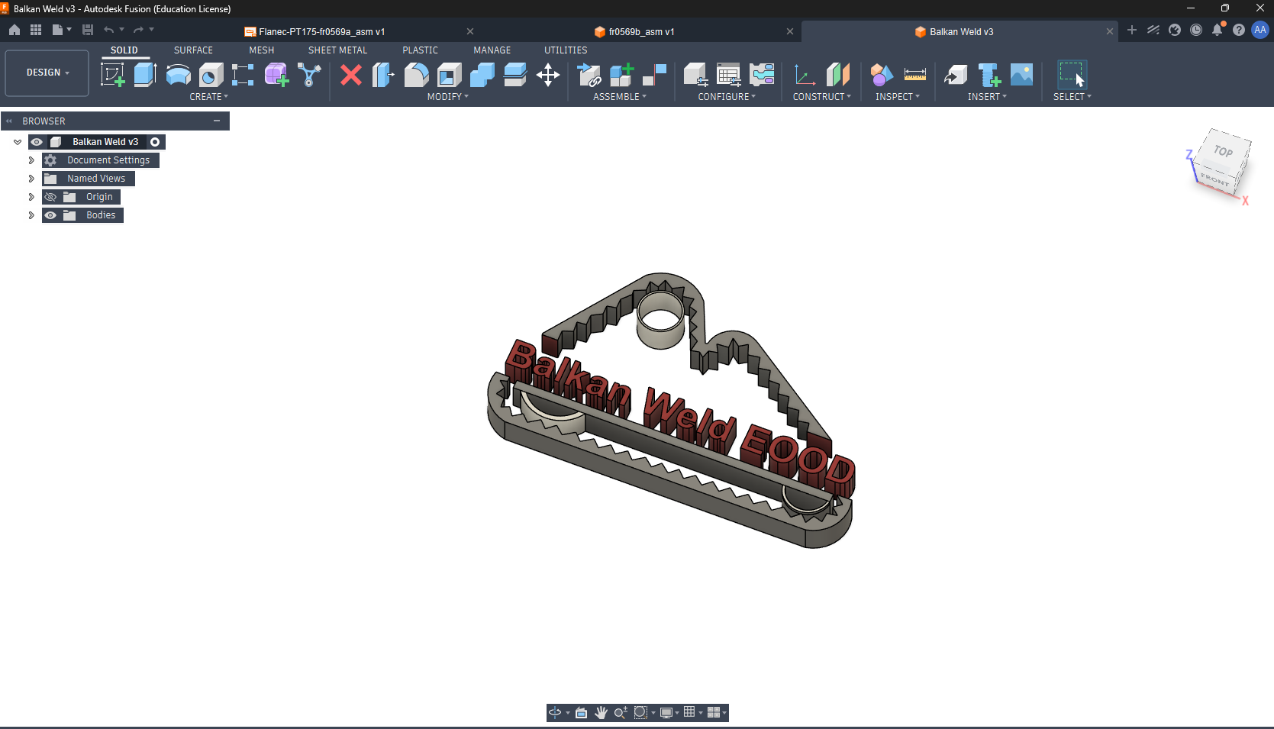The height and width of the screenshot is (729, 1274).
Task: Open the SELECT dropdown menu
Action: click(x=1072, y=97)
